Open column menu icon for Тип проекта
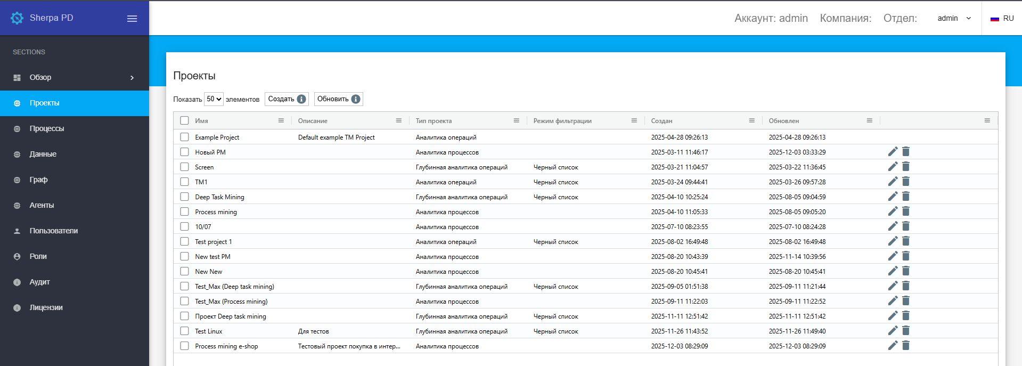This screenshot has width=1022, height=366. (516, 120)
